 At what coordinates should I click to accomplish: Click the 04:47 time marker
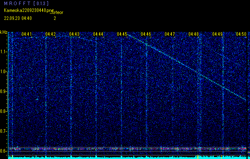(x=170, y=34)
